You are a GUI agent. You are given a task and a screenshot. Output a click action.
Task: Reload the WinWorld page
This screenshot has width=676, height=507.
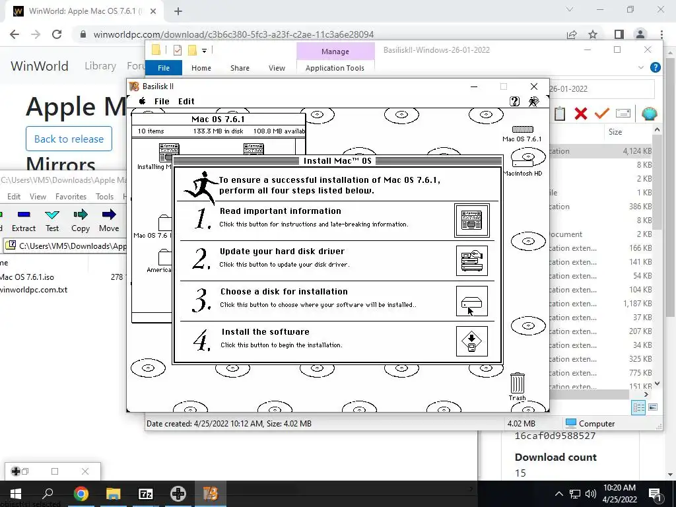coord(57,34)
